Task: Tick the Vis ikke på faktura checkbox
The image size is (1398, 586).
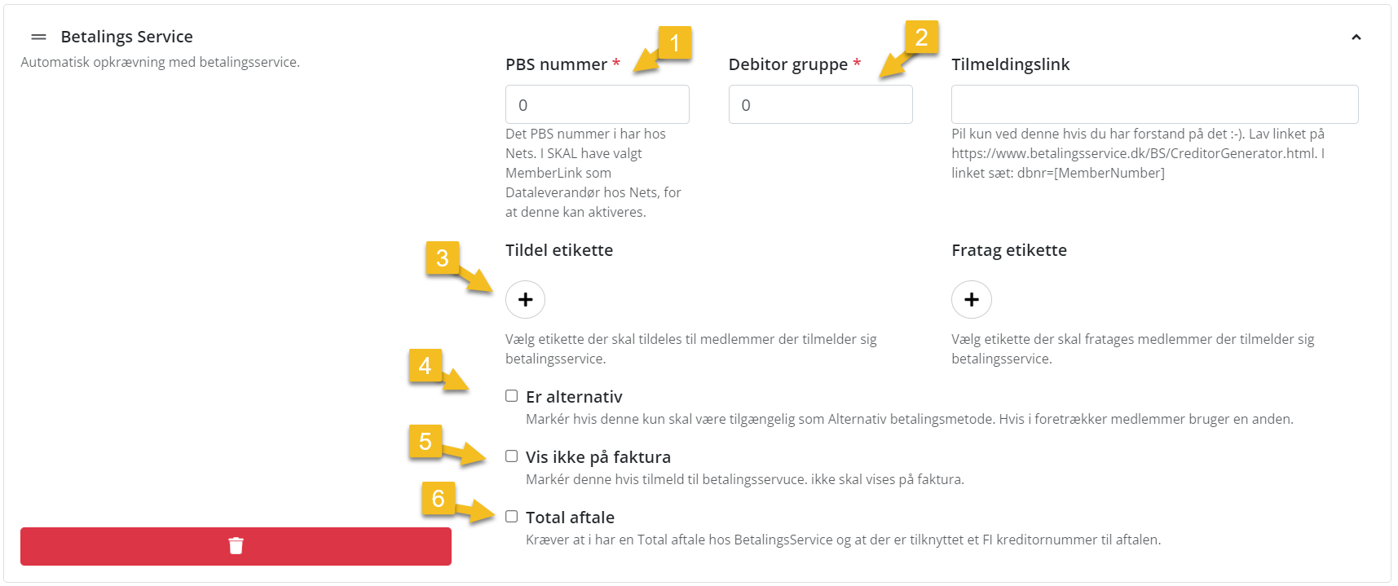Action: [511, 456]
